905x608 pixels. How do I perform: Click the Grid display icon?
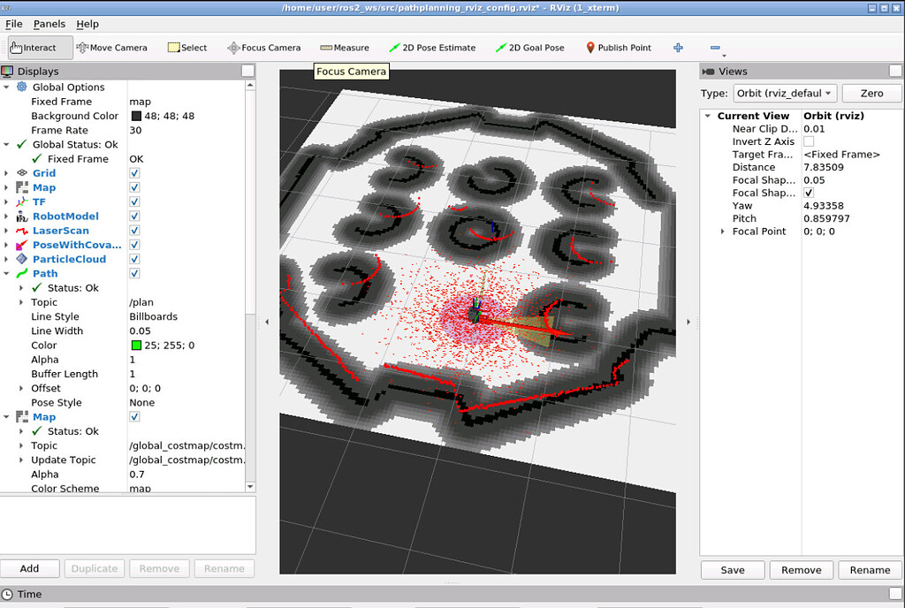tap(22, 173)
